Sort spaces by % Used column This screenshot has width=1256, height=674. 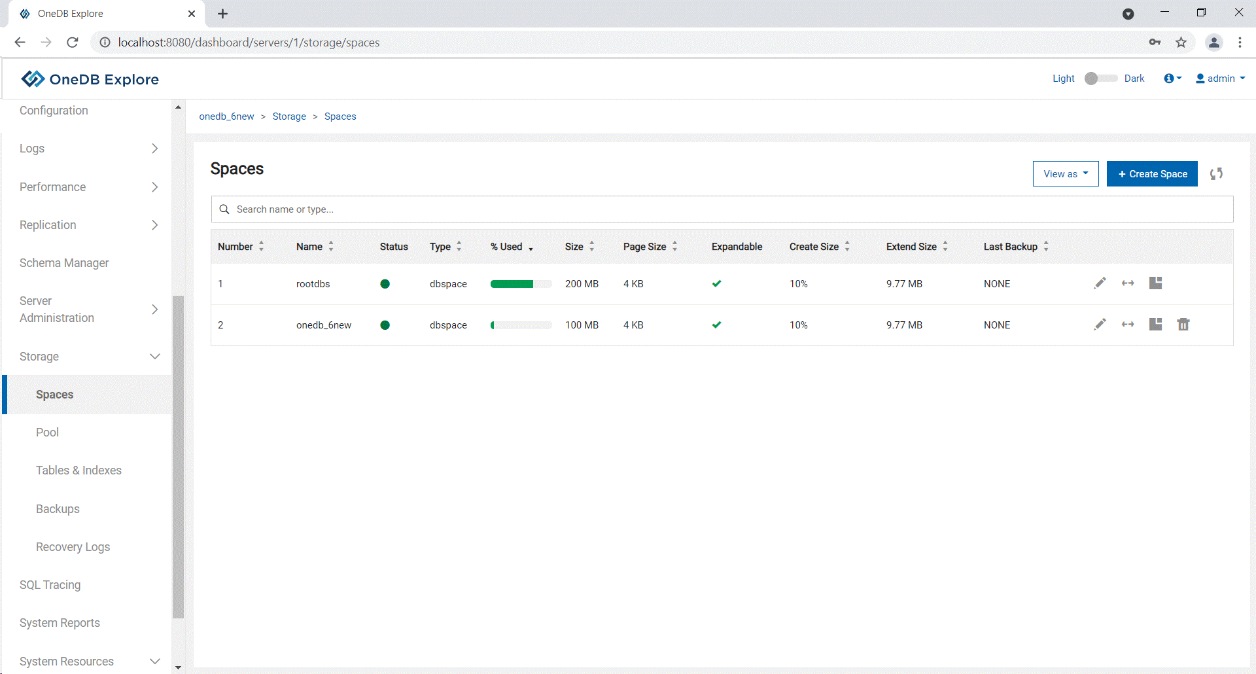coord(512,247)
